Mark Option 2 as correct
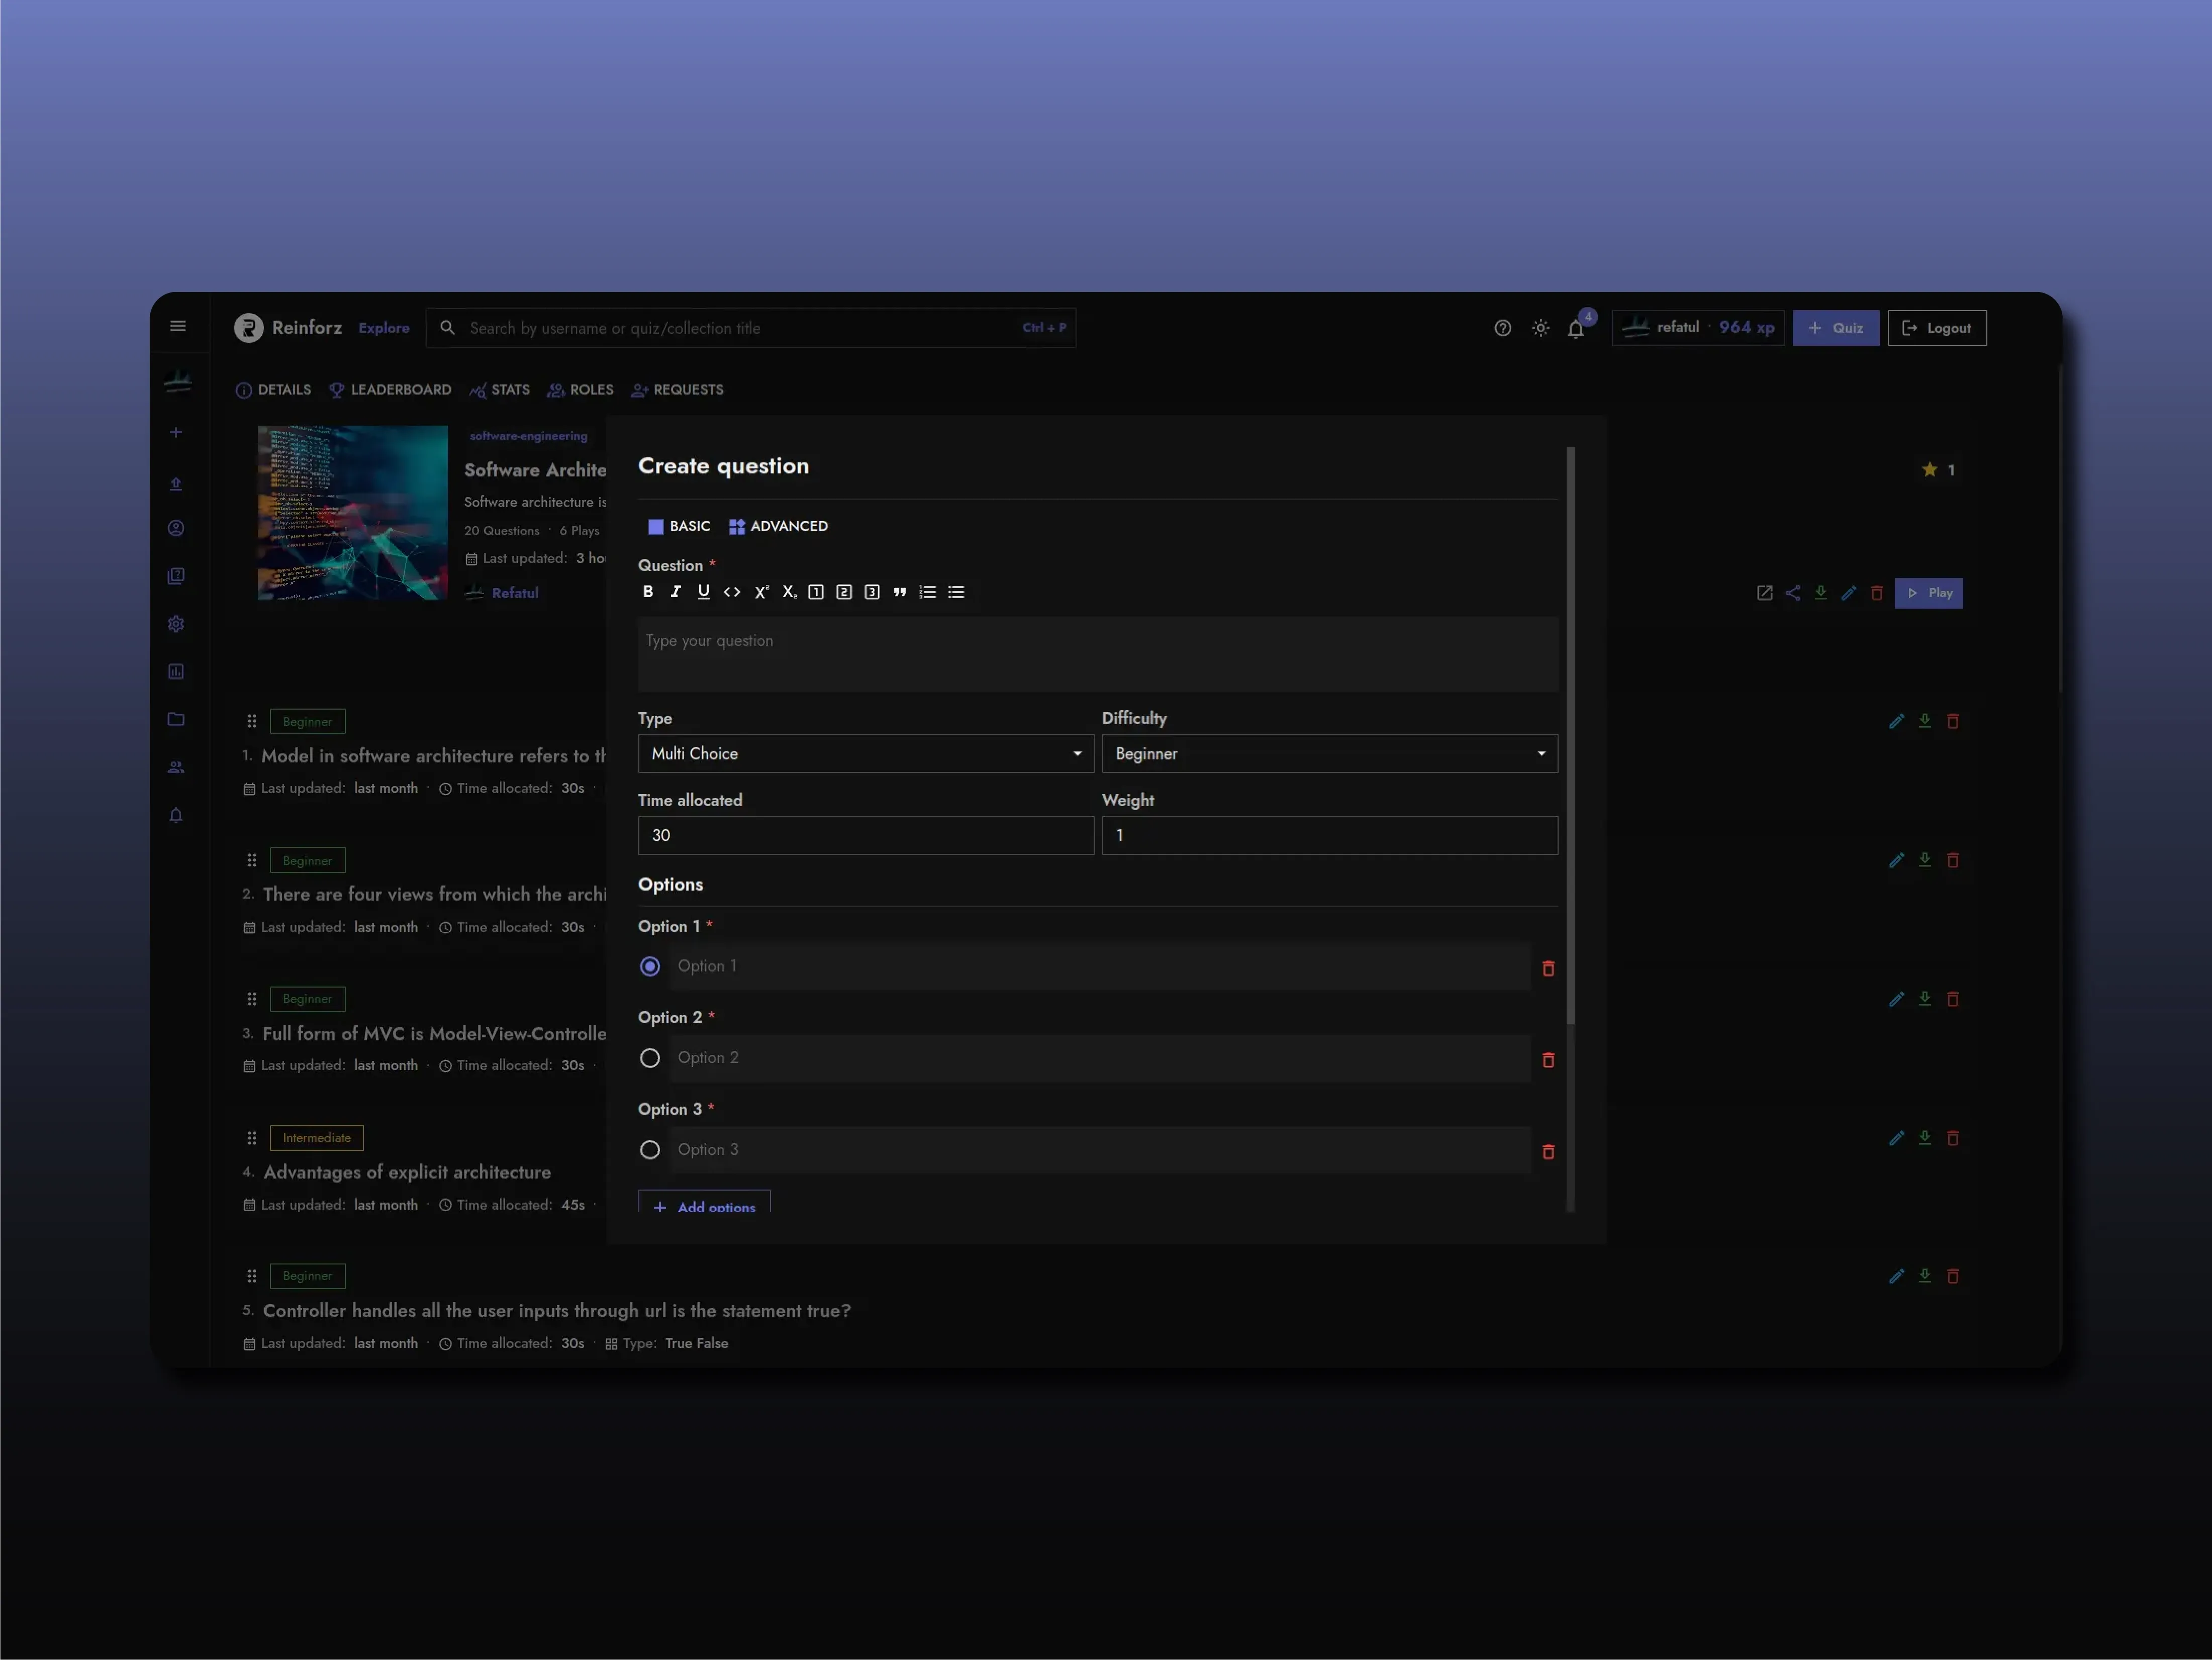Screen dimensions: 2212x1660 pos(650,1058)
